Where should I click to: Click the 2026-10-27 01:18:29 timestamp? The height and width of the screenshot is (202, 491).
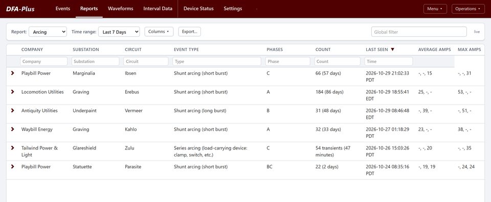(x=387, y=133)
